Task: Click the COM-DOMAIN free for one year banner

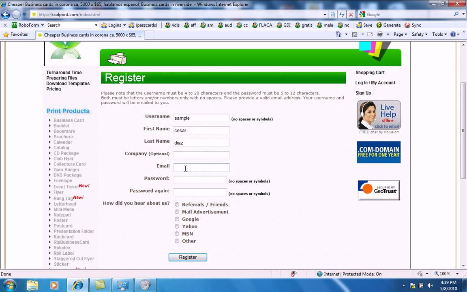Action: tap(379, 152)
